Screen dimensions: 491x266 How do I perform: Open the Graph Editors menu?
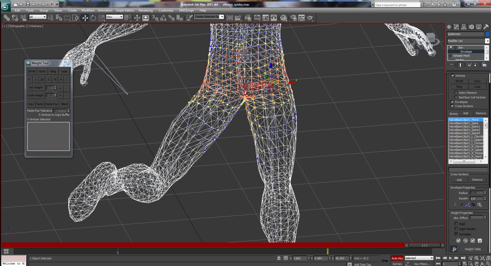click(125, 11)
